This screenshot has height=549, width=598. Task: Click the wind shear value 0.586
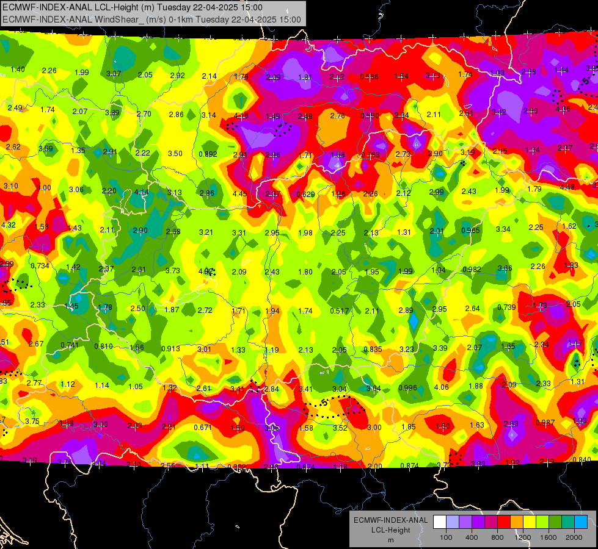click(369, 77)
